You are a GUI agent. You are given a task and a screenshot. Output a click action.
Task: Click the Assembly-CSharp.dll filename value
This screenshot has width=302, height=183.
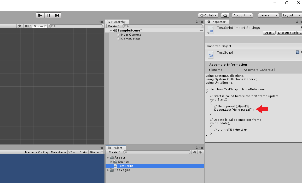pyautogui.click(x=259, y=70)
